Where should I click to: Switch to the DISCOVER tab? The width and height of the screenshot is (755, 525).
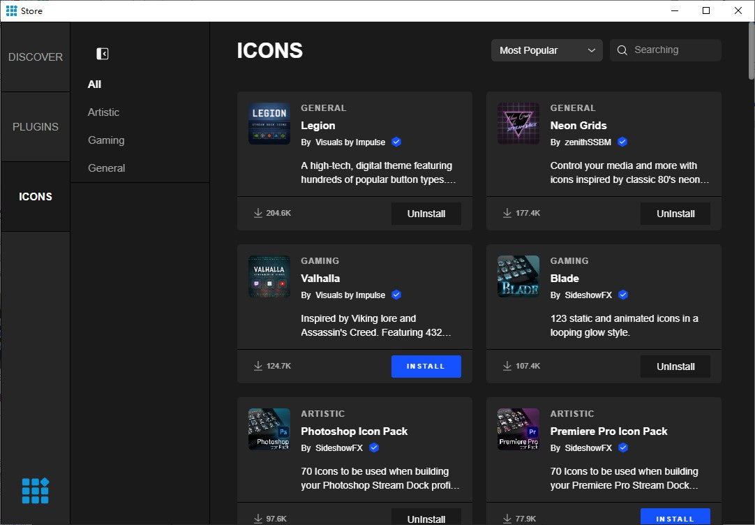pyautogui.click(x=36, y=57)
